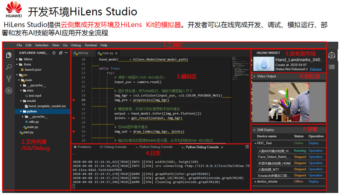Collapse the src folder
Image resolution: width=340 pixels, height=195 pixels.
pos(17,75)
